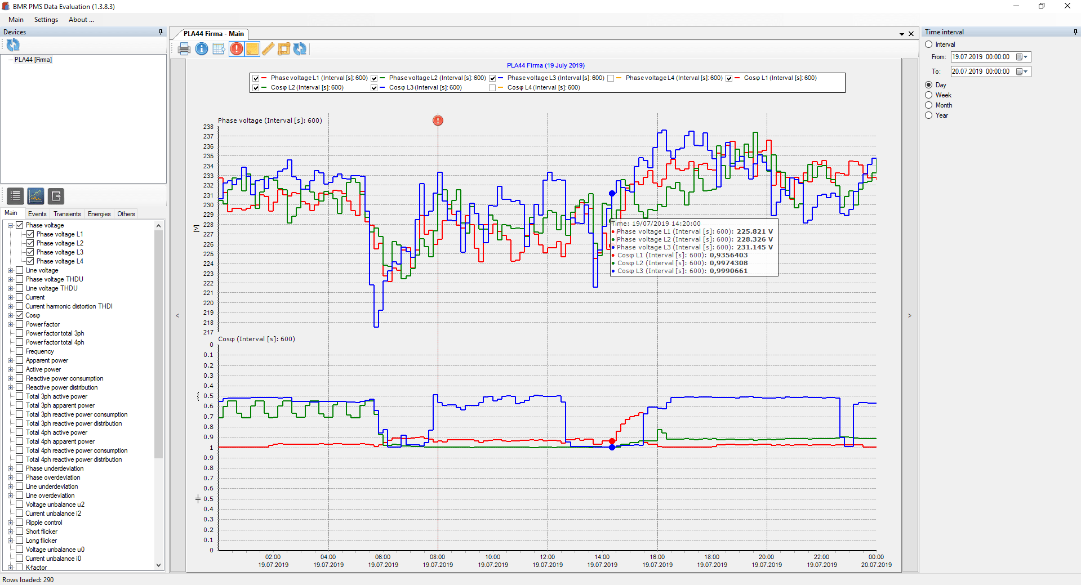Enable the Frequency checkbox

tap(20, 351)
